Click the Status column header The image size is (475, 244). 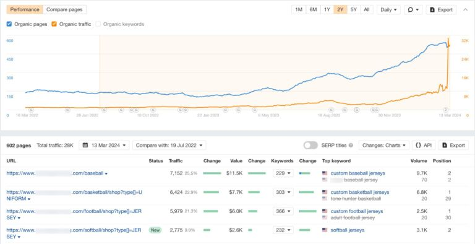[x=156, y=161]
